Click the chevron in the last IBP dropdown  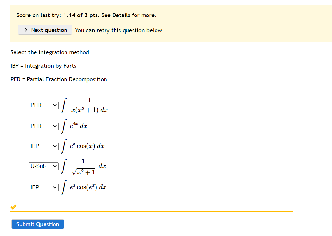coord(54,187)
